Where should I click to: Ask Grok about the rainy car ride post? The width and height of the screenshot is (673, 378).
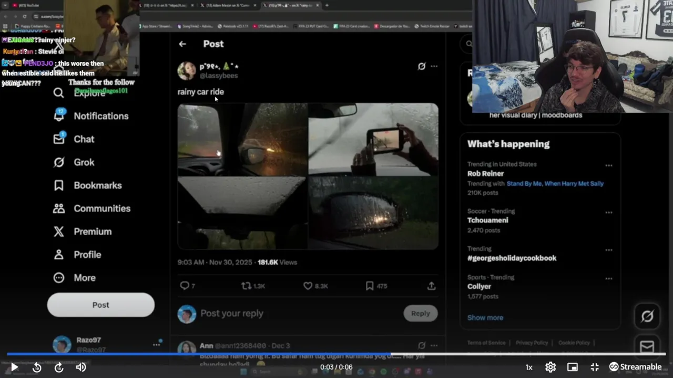tap(422, 66)
